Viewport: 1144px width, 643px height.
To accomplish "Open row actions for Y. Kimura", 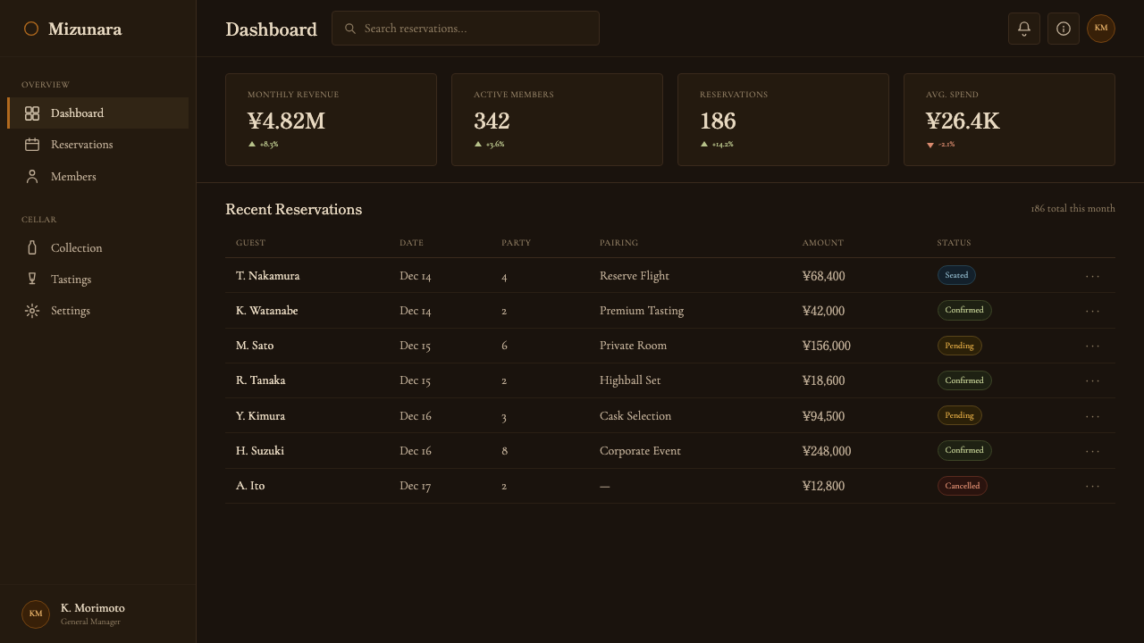I will 1092,416.
